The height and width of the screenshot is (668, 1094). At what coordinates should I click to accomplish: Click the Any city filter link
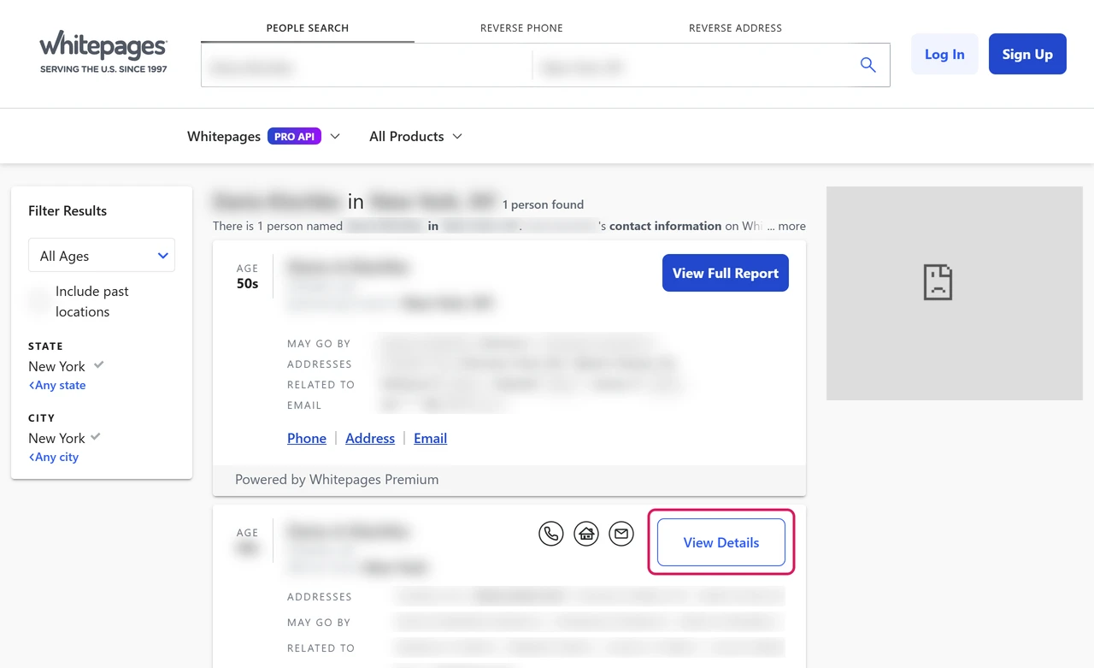click(54, 457)
